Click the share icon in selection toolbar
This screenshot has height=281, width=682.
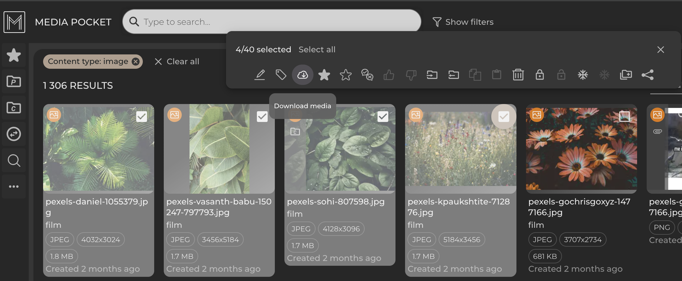647,75
